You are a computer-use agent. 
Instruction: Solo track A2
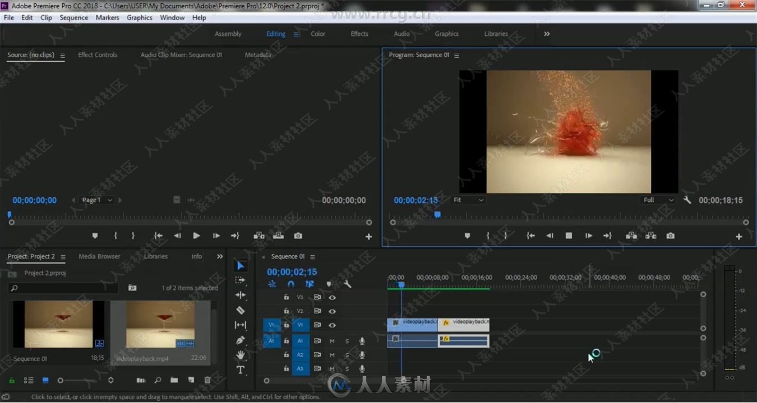point(347,355)
